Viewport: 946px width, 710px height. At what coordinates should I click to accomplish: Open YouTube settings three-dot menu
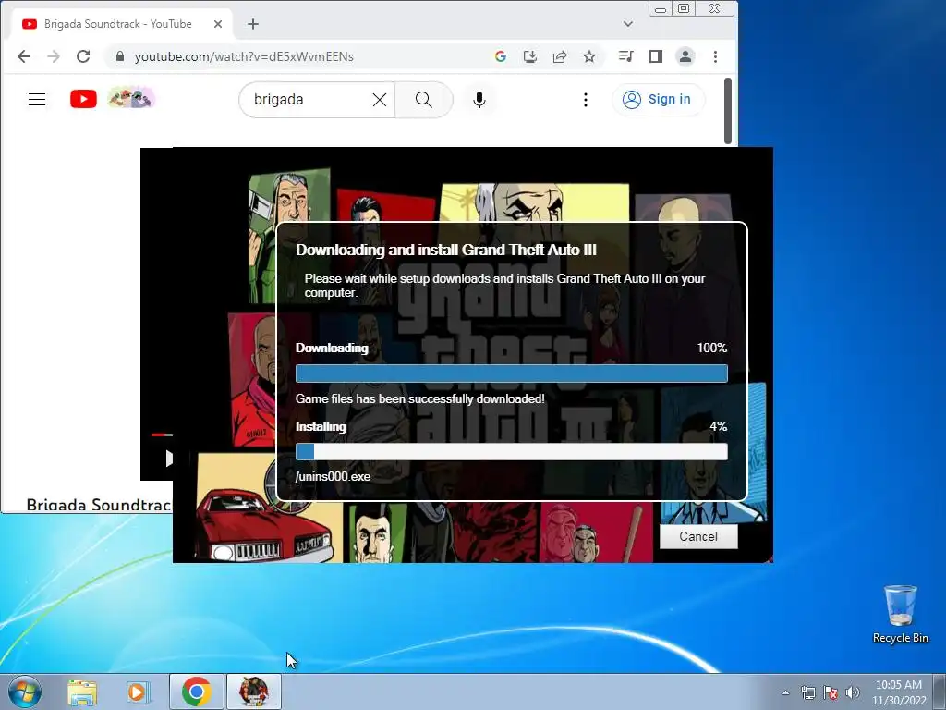coord(585,100)
